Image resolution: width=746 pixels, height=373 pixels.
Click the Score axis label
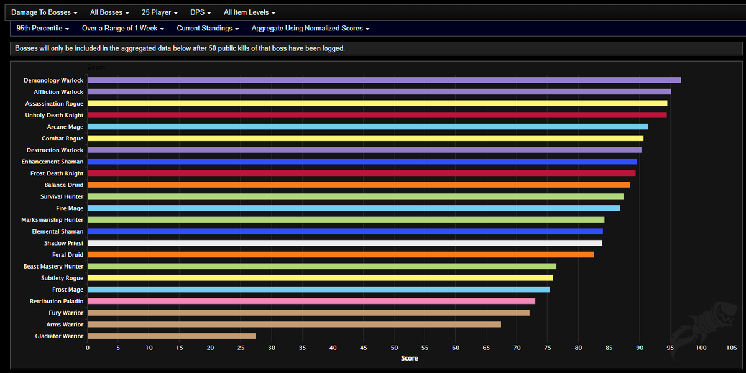[409, 358]
